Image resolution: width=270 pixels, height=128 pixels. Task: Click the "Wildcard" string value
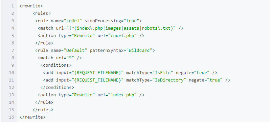139,51
